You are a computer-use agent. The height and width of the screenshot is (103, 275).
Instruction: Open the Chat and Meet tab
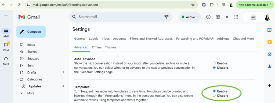[x=243, y=39]
